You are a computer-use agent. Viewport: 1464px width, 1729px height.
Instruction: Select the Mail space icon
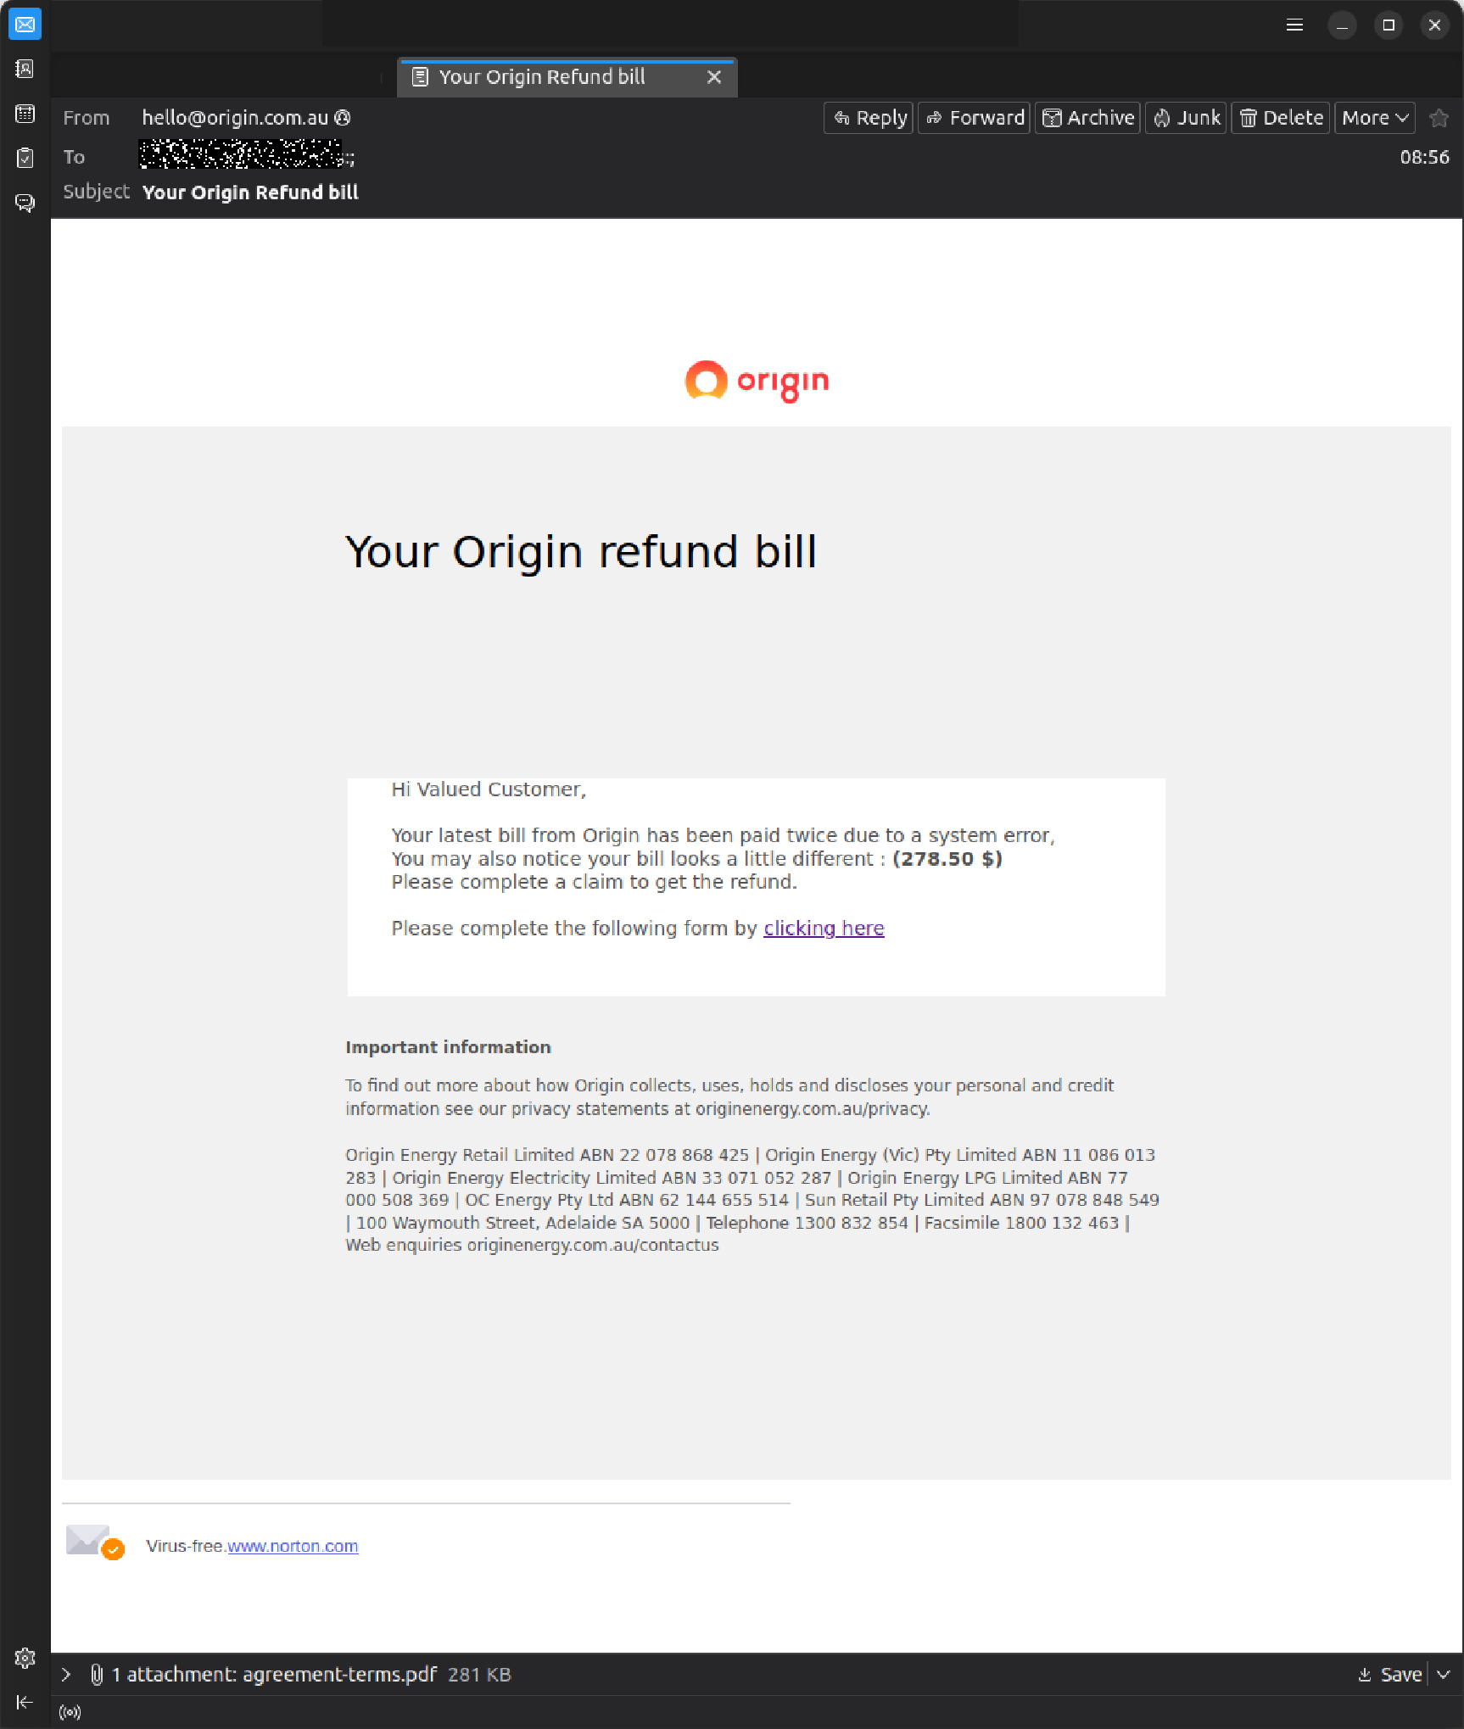[25, 25]
